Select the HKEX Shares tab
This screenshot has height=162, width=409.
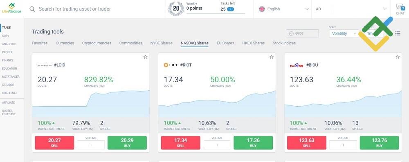pos(253,43)
